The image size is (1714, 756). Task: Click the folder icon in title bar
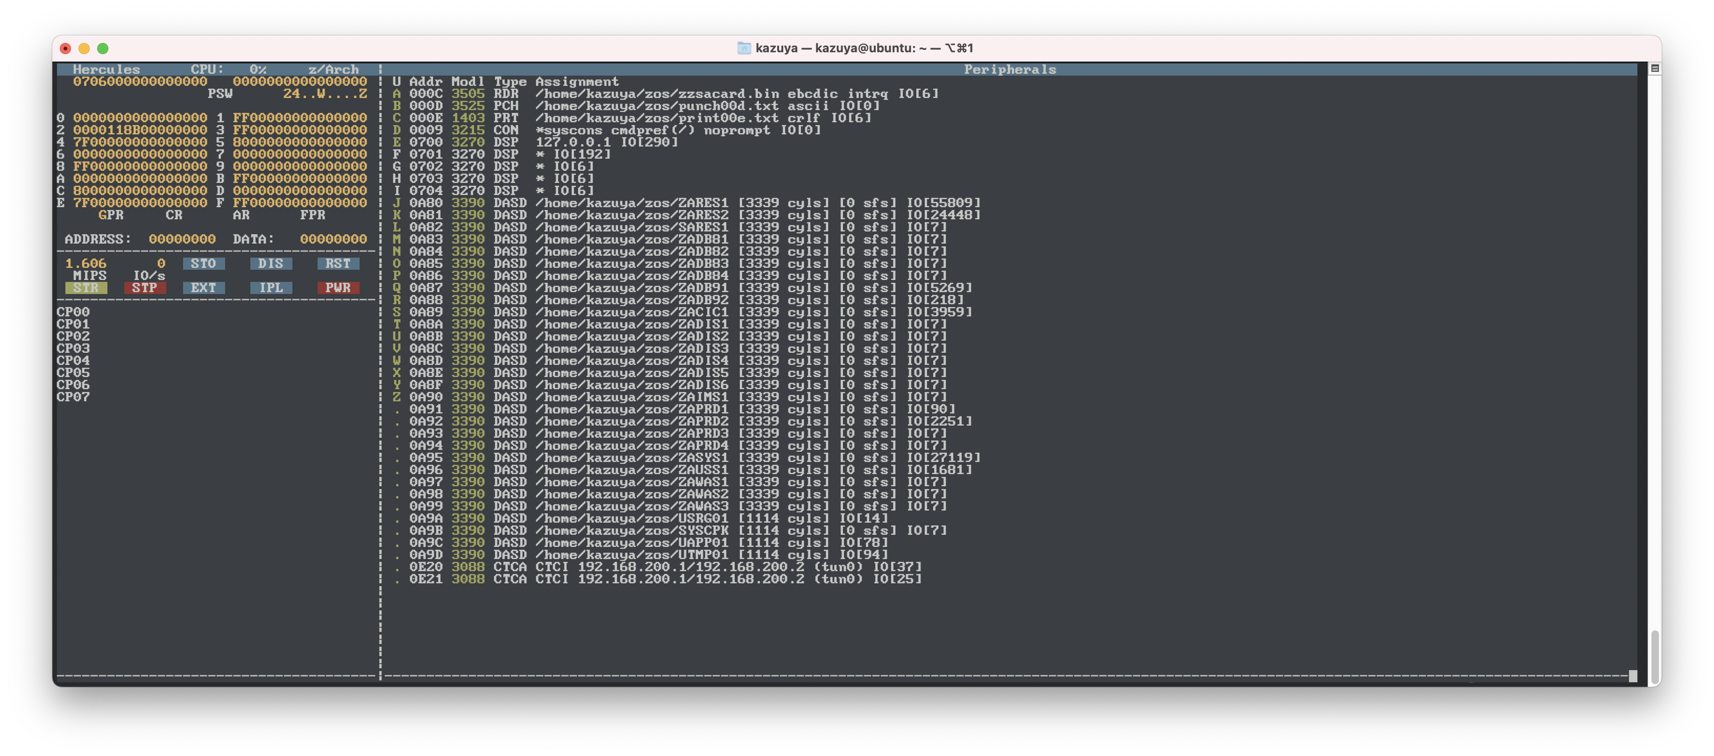point(744,48)
